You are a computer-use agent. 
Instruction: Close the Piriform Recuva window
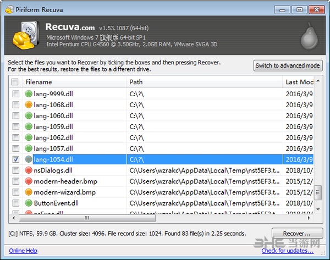coord(316,10)
